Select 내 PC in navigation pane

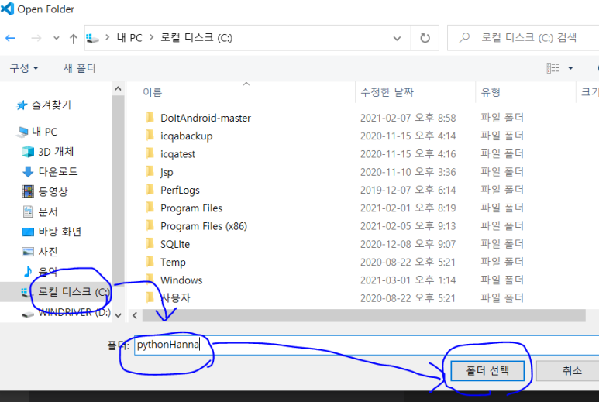(44, 132)
